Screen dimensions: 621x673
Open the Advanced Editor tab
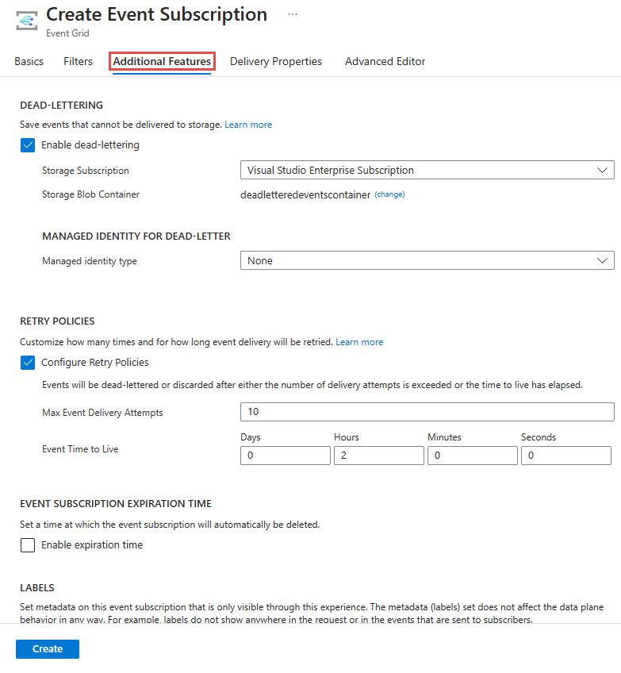tap(385, 61)
